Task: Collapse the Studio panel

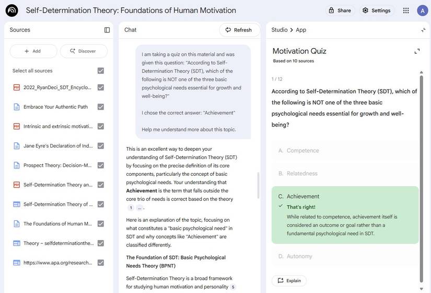Action: pos(423,30)
